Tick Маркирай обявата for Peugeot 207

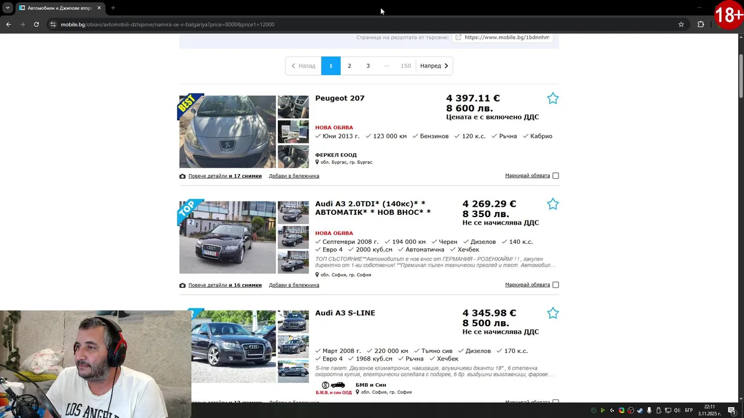[556, 176]
